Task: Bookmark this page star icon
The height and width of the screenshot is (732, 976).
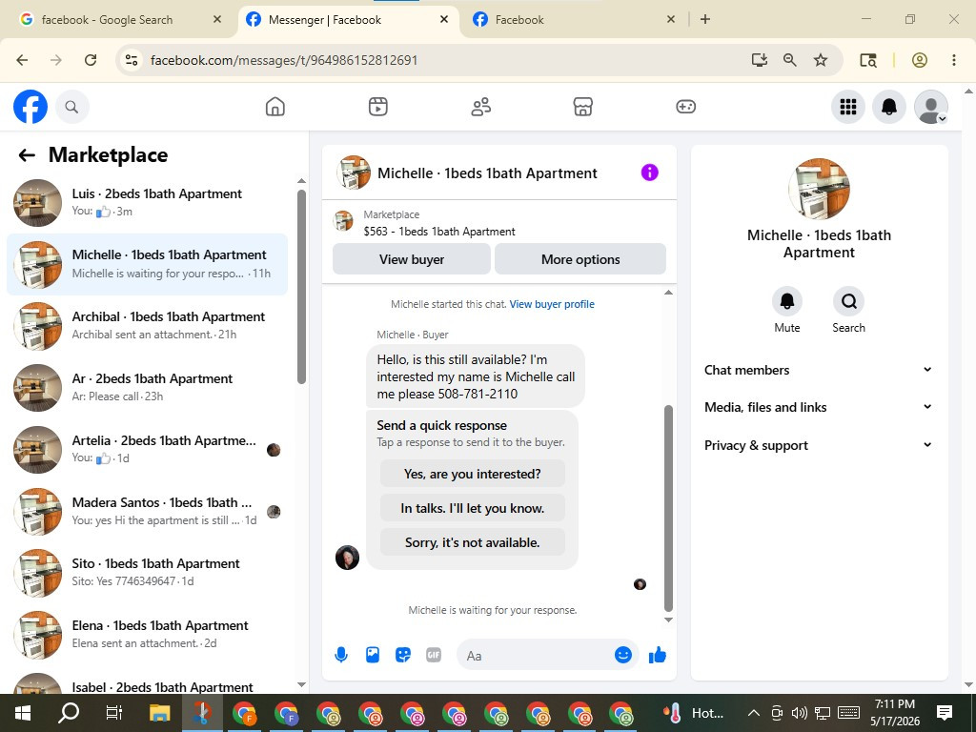Action: (821, 60)
